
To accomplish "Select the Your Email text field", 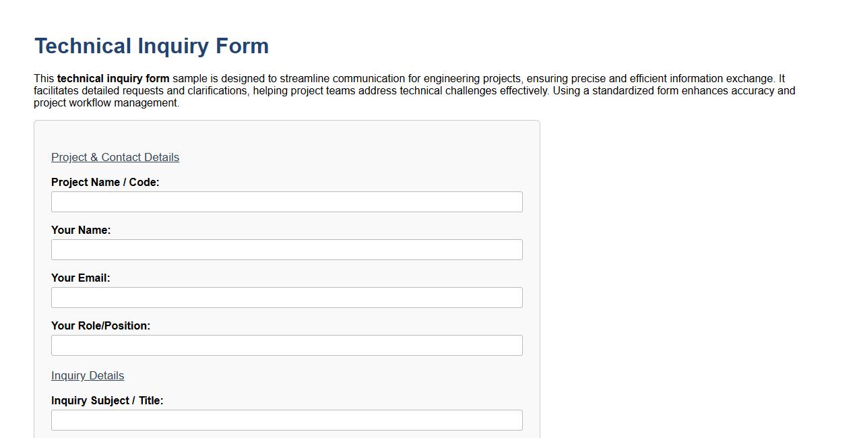I will [x=286, y=297].
